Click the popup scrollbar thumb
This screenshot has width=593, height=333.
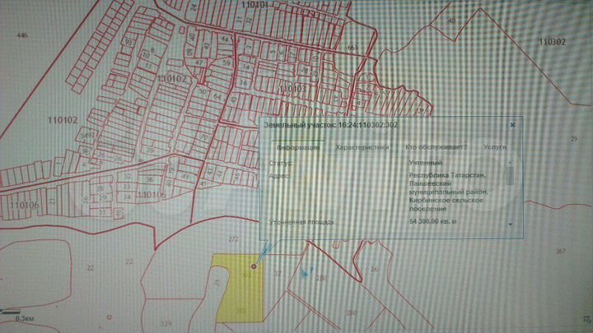(x=510, y=176)
